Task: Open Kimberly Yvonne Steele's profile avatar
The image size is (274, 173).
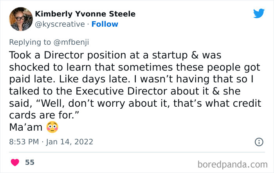Action: coord(20,19)
